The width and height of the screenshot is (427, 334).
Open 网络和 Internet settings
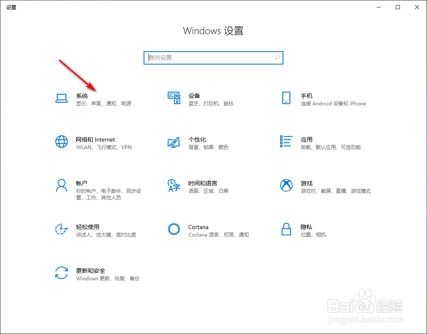(96, 140)
